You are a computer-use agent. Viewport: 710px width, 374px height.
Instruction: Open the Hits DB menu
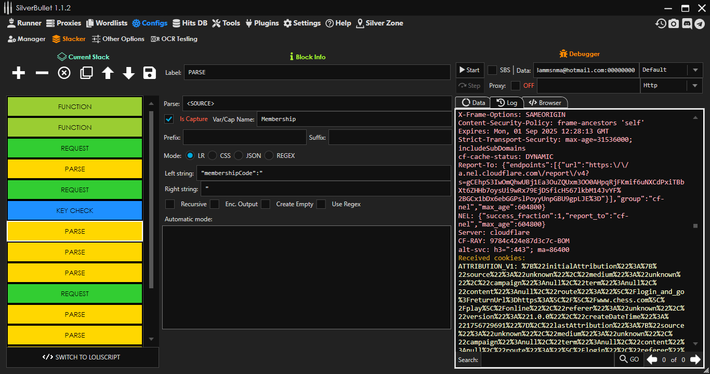190,23
